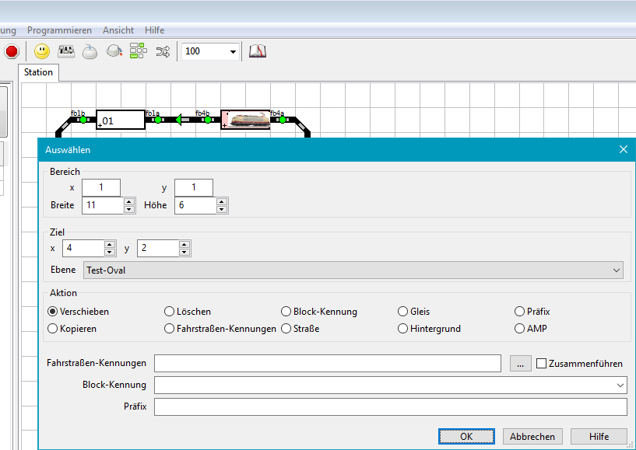Click the Fahrstraßen-Kennungen input field
This screenshot has width=636, height=450.
click(327, 363)
